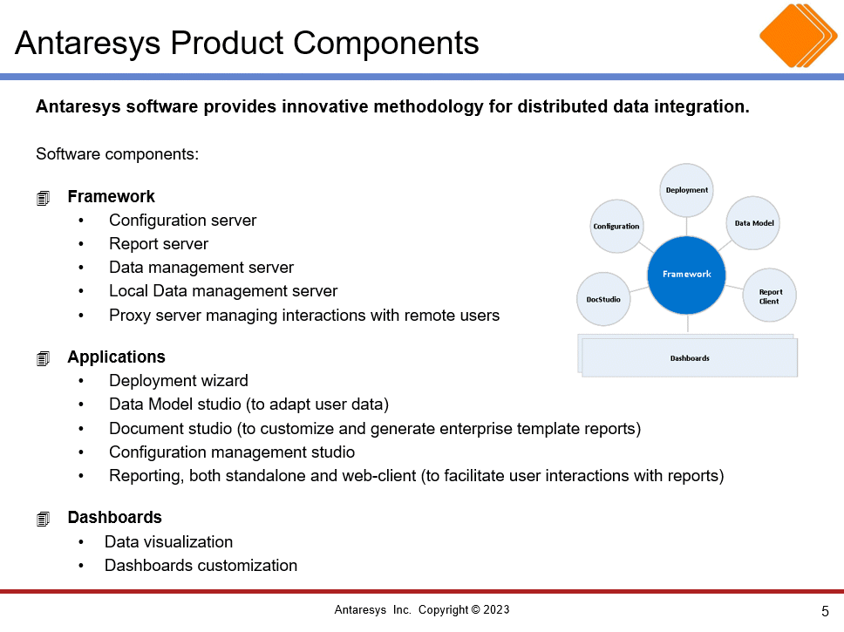Select the Data Model circle in diagram
This screenshot has width=844, height=632.
(x=753, y=223)
